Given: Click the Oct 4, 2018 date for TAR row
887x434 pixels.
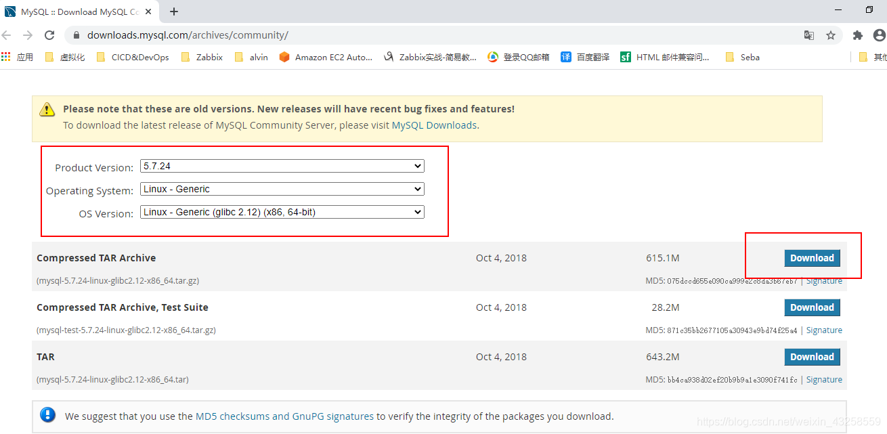Looking at the screenshot, I should point(501,357).
